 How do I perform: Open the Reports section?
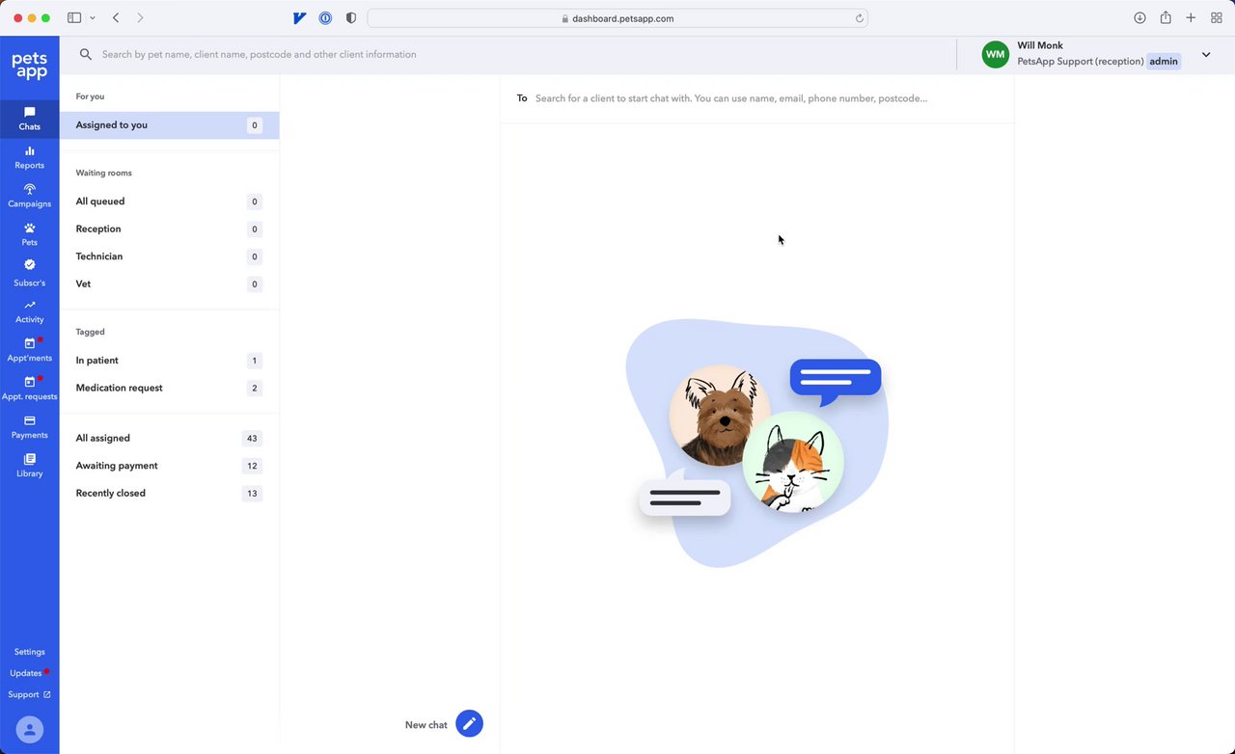coord(29,157)
